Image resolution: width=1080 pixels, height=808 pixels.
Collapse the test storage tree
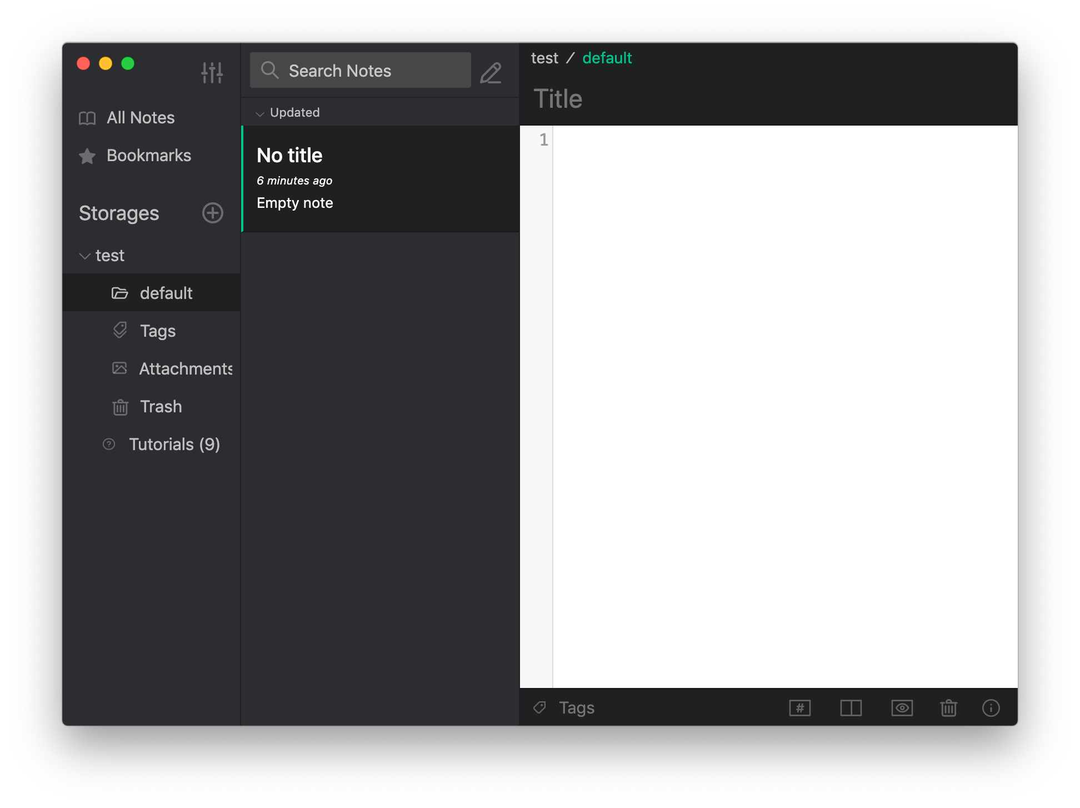coord(85,256)
